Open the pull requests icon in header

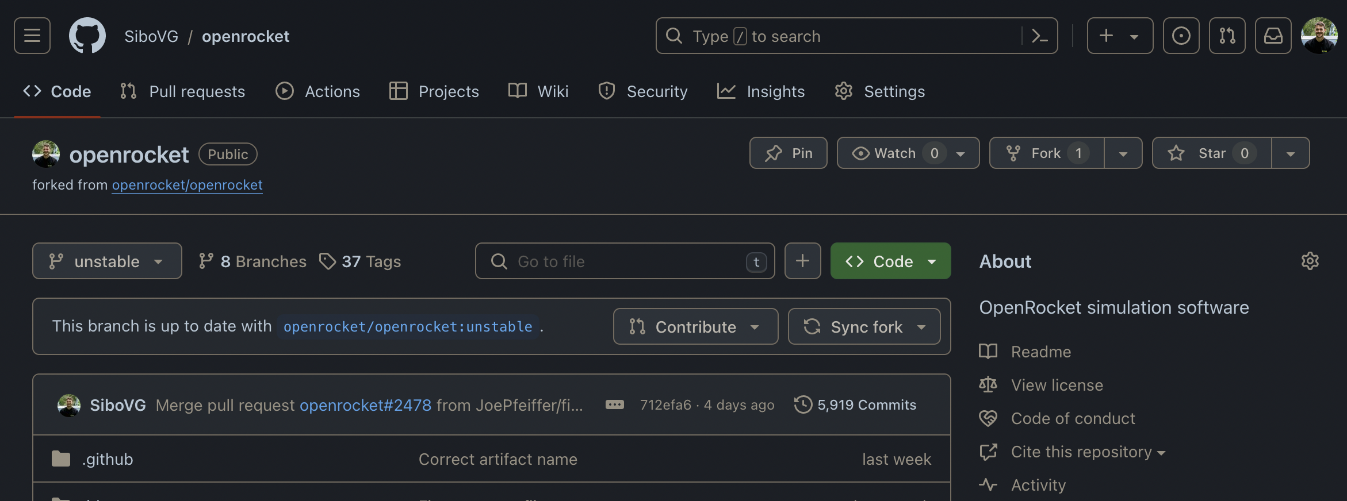click(1227, 36)
